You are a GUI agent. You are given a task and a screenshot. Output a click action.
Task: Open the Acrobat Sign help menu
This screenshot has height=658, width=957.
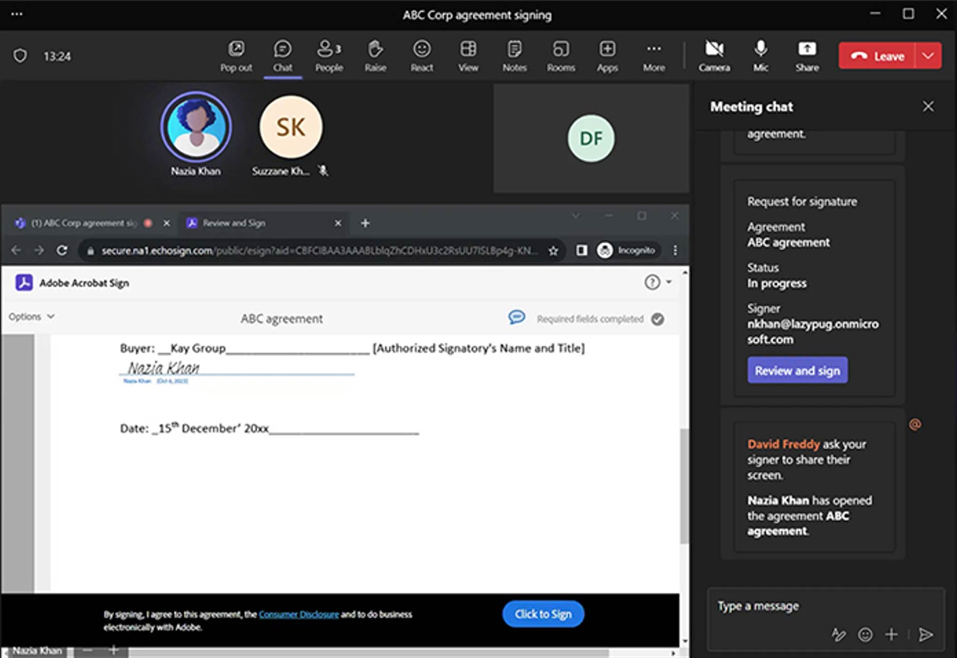click(x=657, y=282)
